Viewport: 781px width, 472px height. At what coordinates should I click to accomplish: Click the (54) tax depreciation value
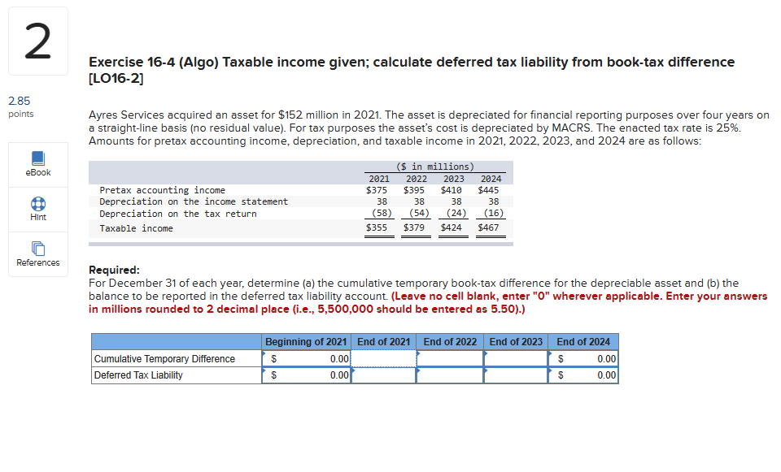[x=420, y=213]
